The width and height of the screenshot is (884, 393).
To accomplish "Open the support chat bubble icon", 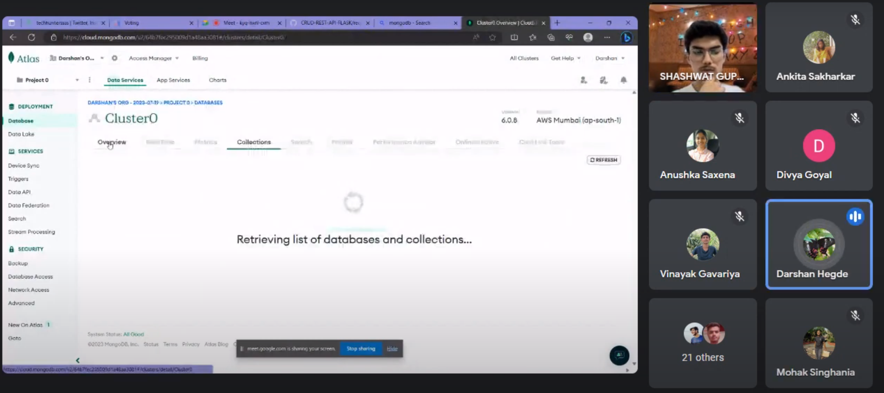I will tap(619, 356).
